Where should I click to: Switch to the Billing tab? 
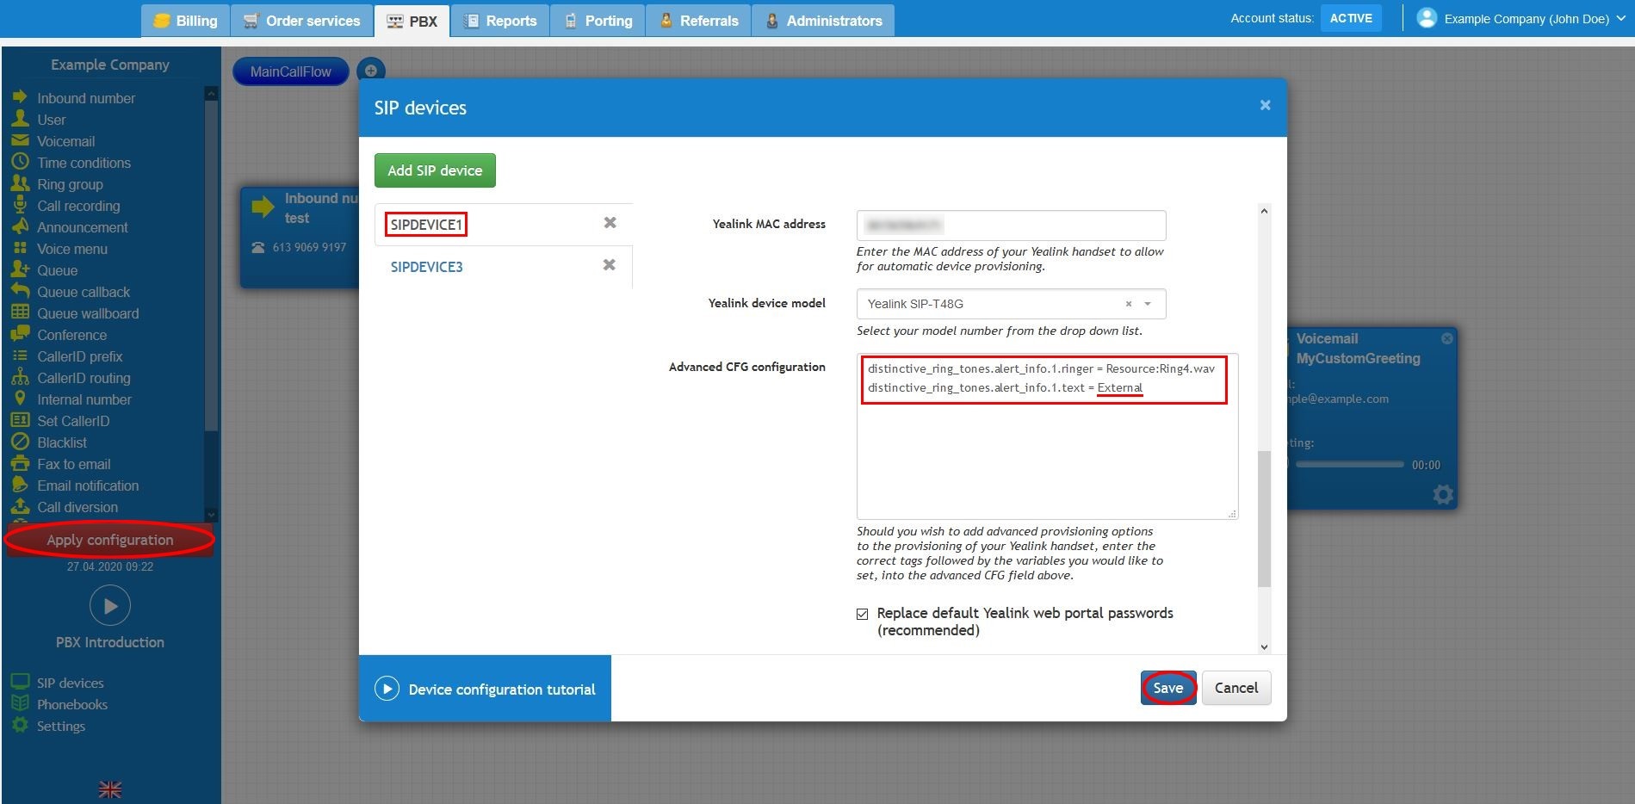pyautogui.click(x=186, y=21)
